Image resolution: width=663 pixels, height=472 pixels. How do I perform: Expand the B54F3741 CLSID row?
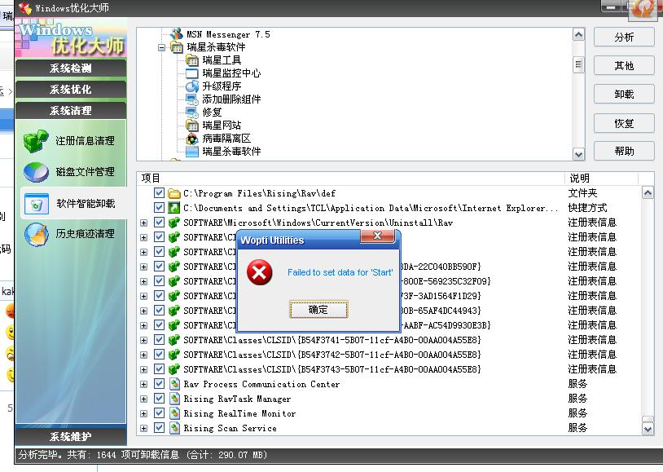click(x=144, y=341)
